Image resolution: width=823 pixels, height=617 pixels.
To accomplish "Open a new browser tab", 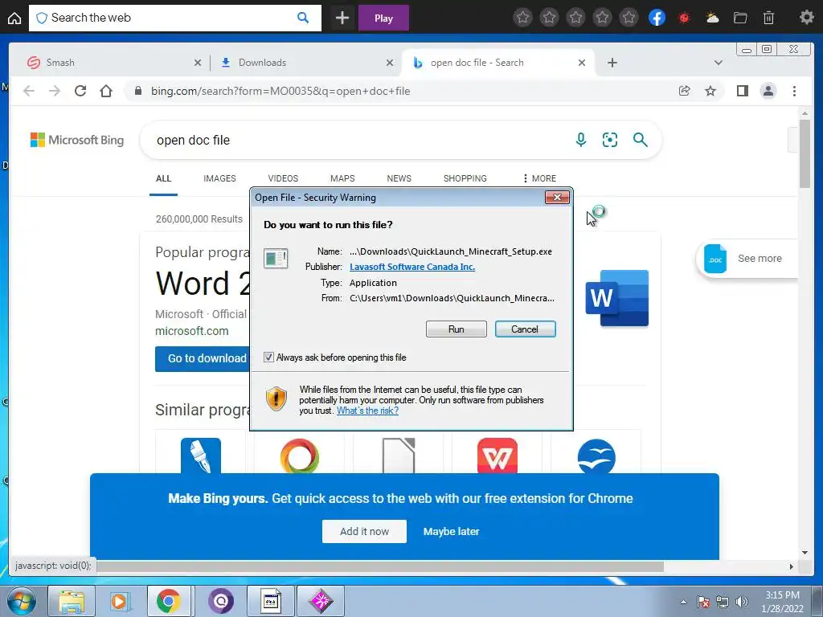I will [612, 63].
